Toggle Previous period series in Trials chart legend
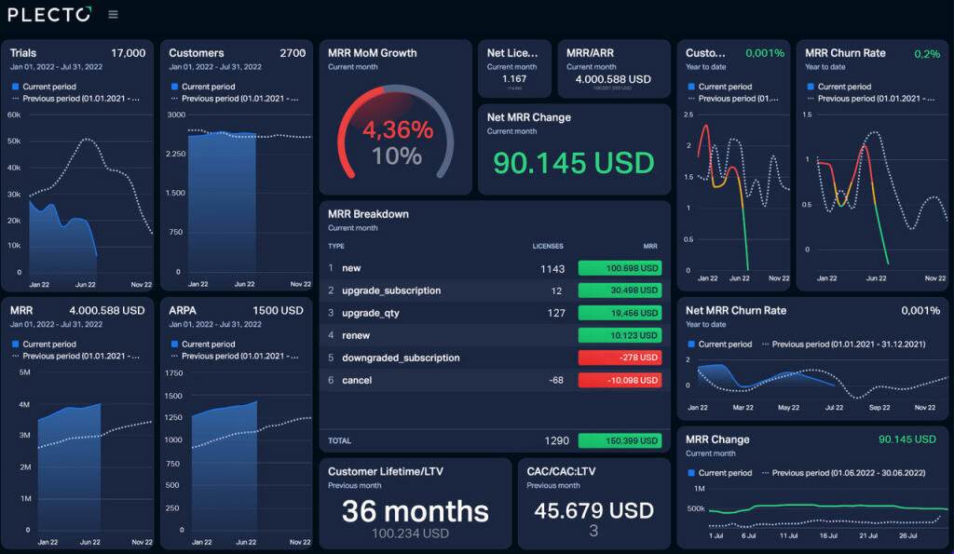This screenshot has width=954, height=554. (80, 98)
